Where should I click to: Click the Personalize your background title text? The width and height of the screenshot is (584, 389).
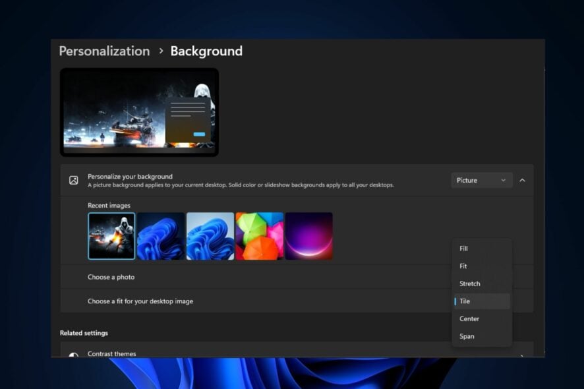point(130,177)
